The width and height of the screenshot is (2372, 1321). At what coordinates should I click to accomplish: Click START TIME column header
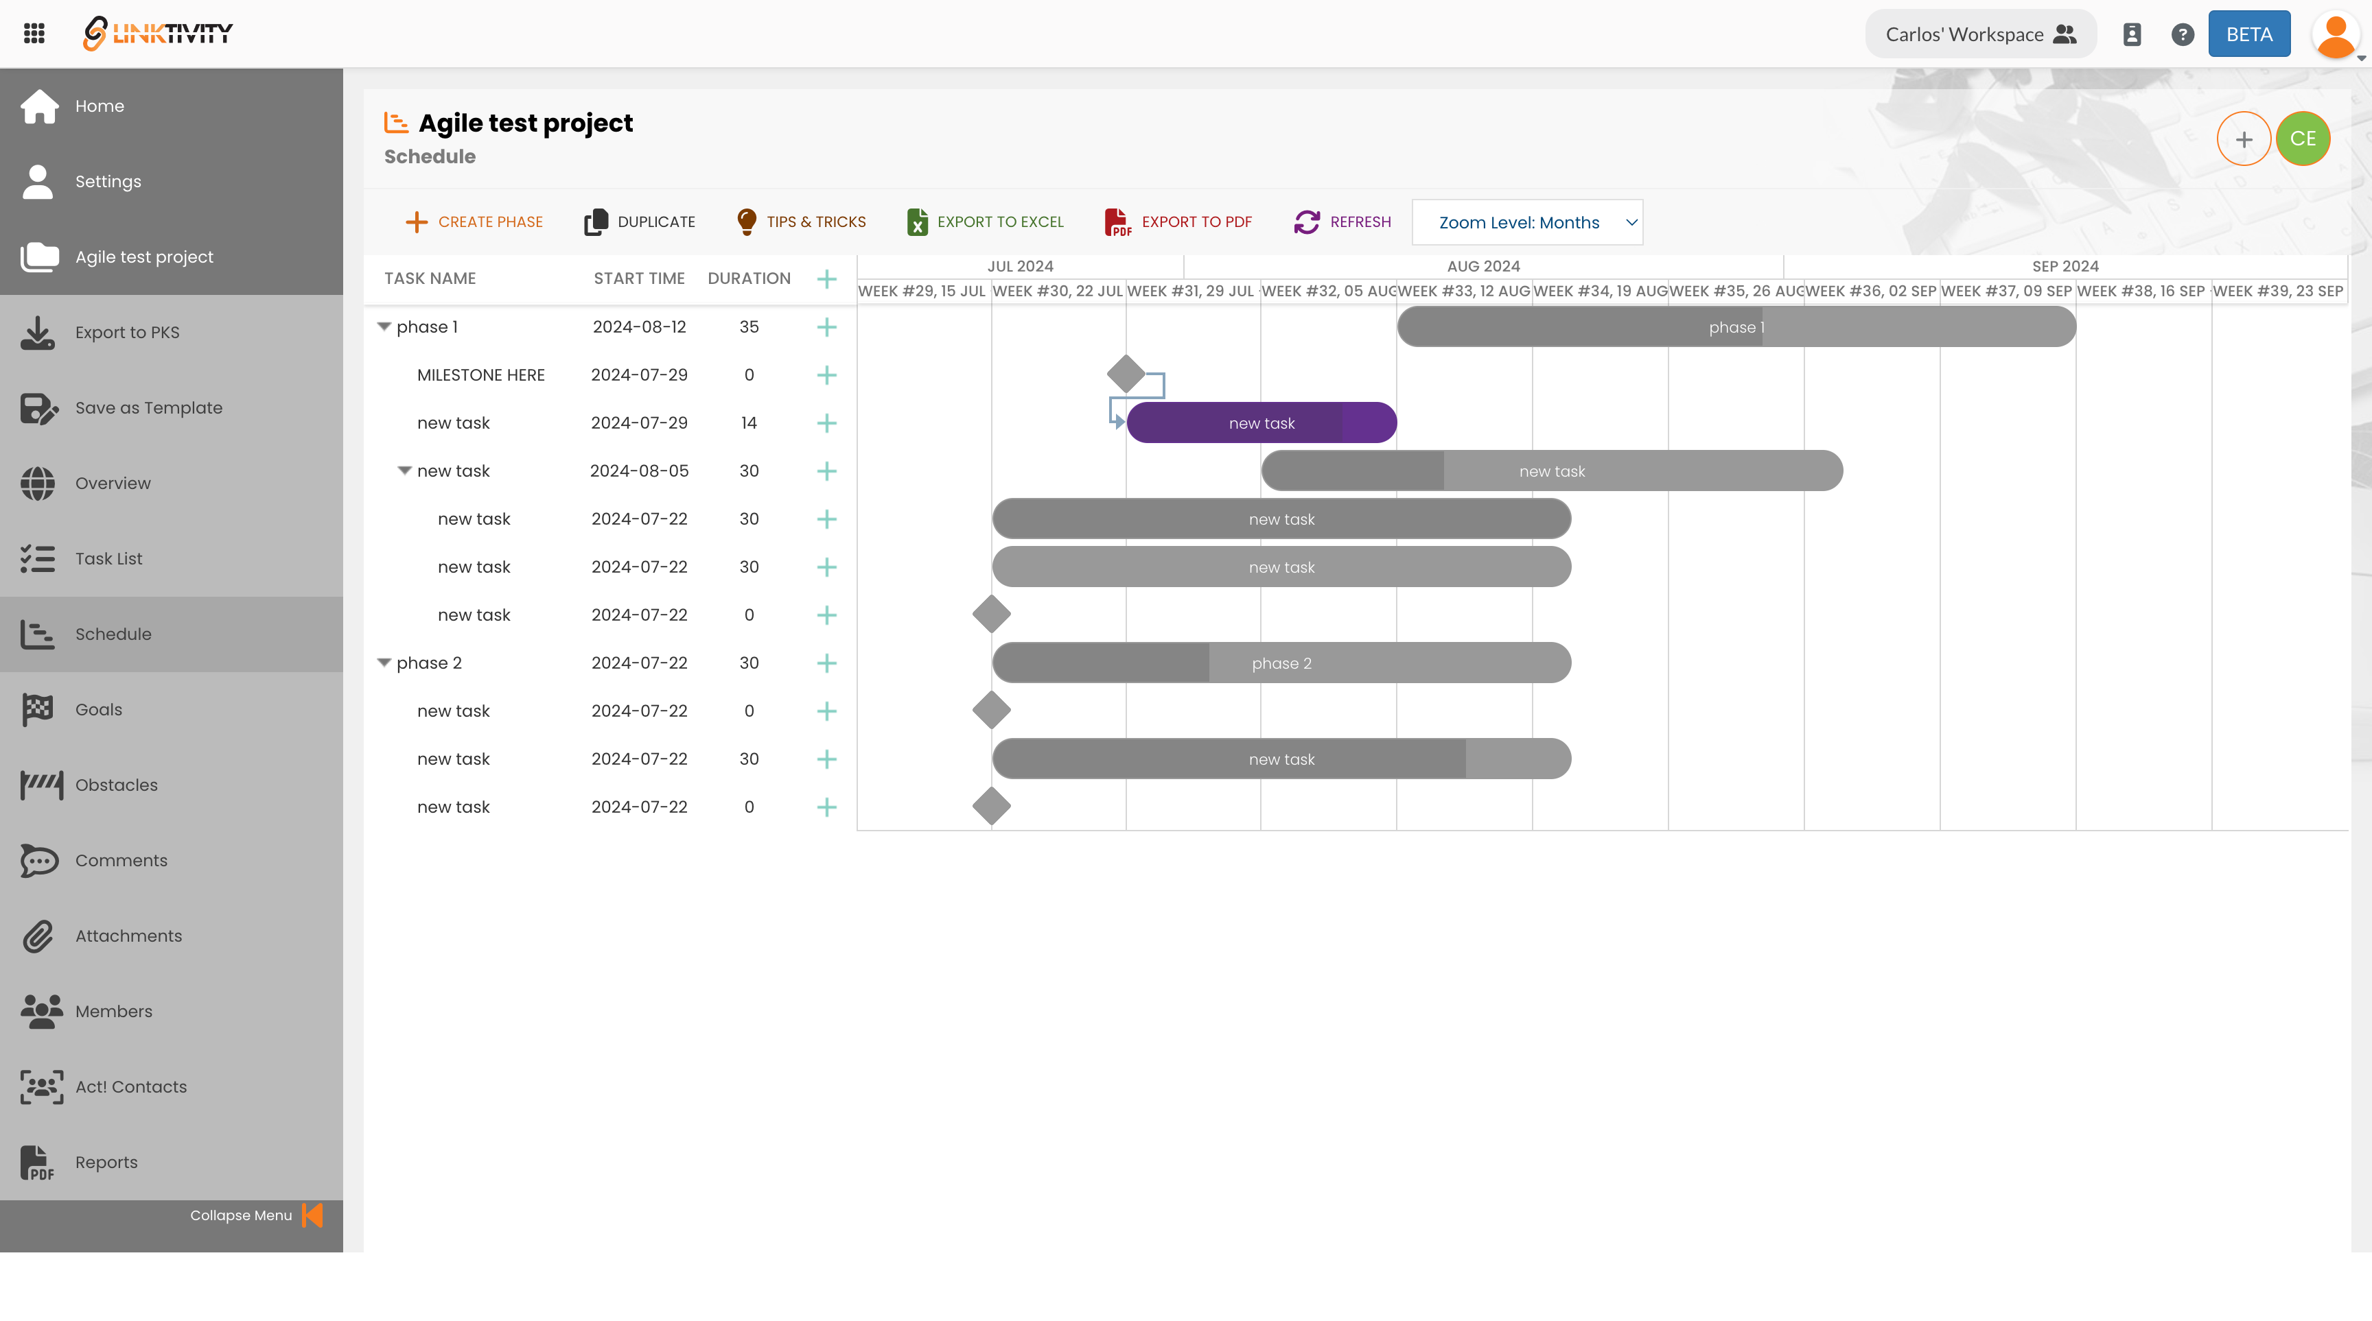[x=639, y=278]
